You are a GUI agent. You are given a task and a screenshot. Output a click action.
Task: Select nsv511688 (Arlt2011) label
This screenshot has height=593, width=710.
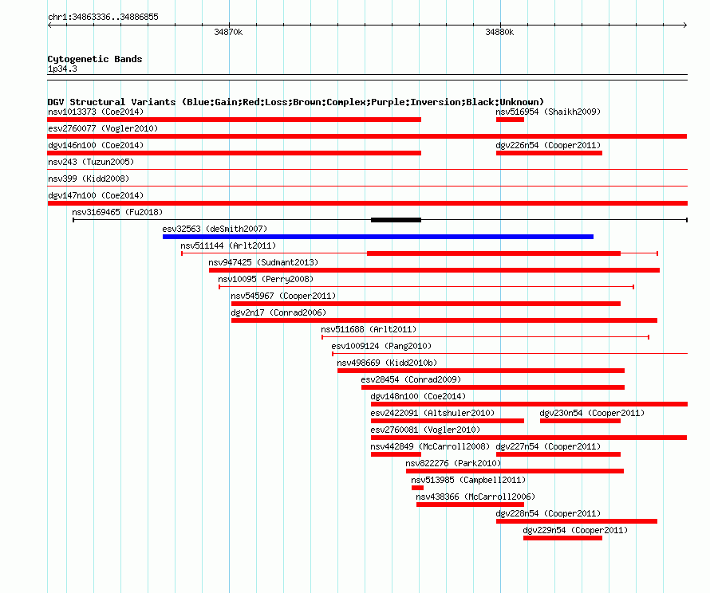pyautogui.click(x=369, y=329)
